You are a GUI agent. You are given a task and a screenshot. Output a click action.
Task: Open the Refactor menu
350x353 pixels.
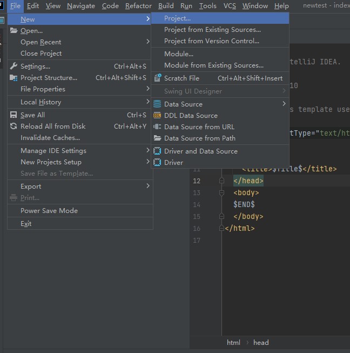(138, 6)
